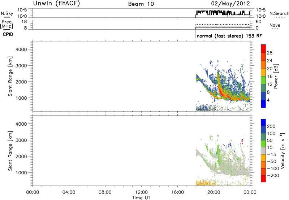This screenshot has width=289, height=200.
Task: Click the 'Unwin (fitACF)' plot title
Action: tap(56, 3)
